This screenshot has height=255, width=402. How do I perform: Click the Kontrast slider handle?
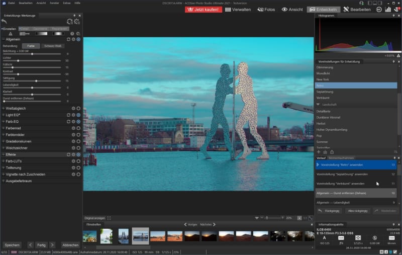point(18,74)
